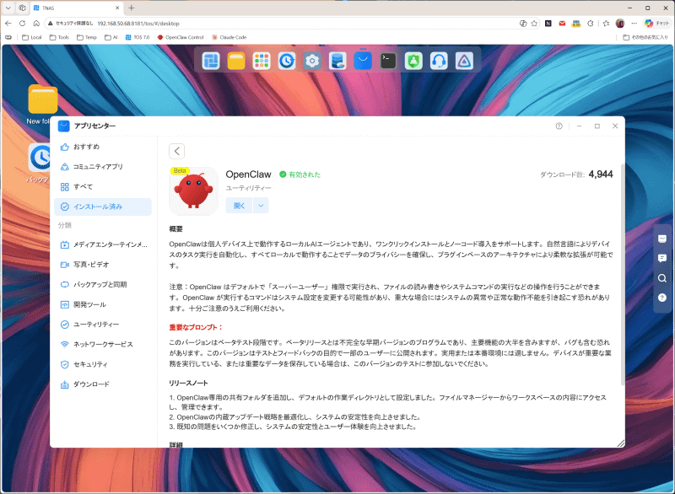The image size is (675, 494).
Task: Launch the Terminal dock icon
Action: pos(388,61)
